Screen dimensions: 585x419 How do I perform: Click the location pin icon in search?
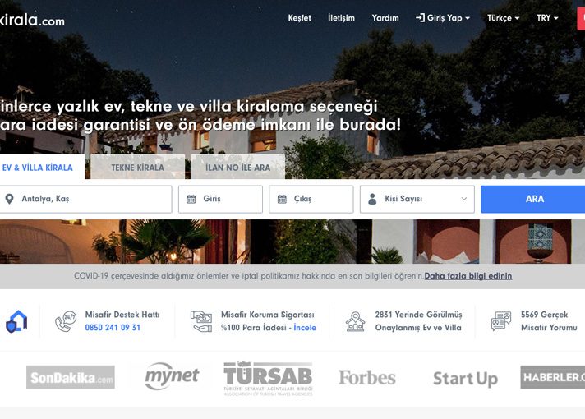pyautogui.click(x=9, y=199)
